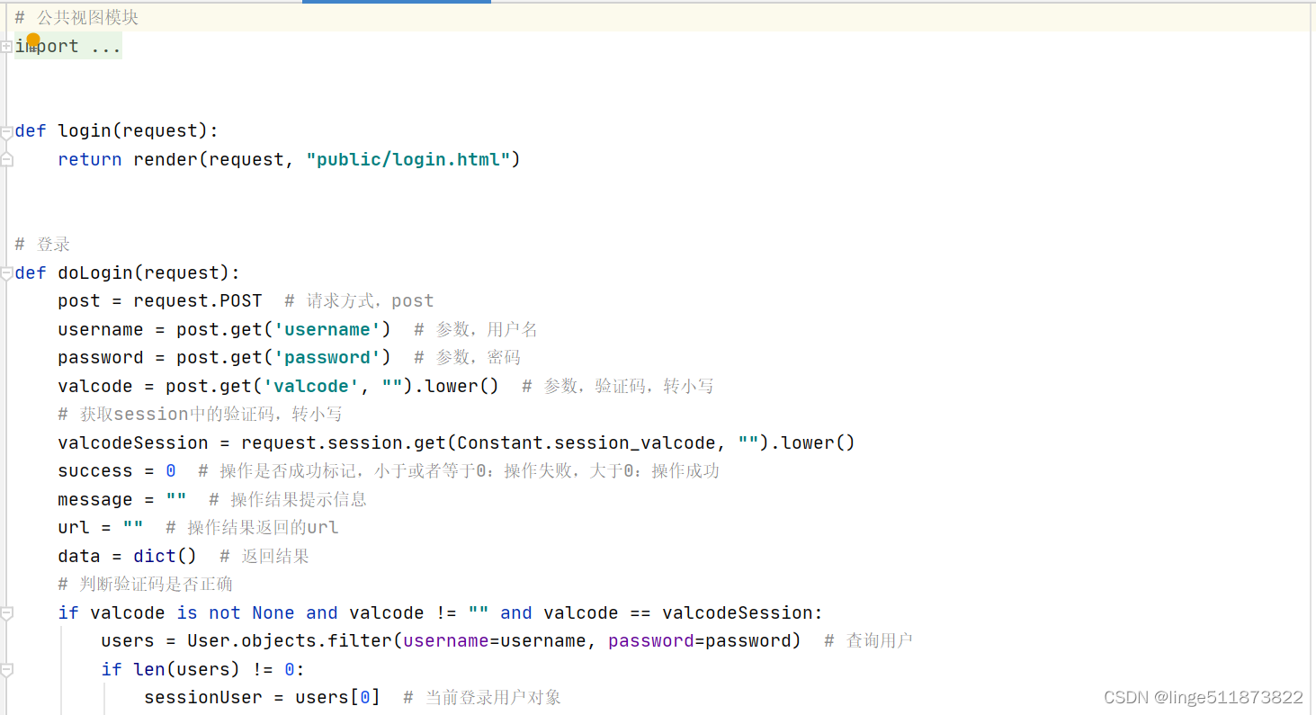Click the comment '# 公共视图模块'
1316x715 pixels.
(76, 17)
